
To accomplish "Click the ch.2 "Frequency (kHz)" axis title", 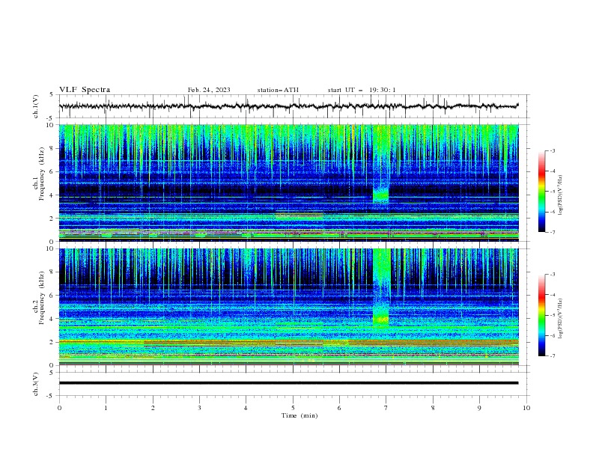I will coord(42,298).
